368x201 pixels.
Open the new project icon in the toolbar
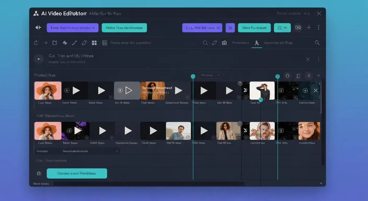click(x=55, y=42)
